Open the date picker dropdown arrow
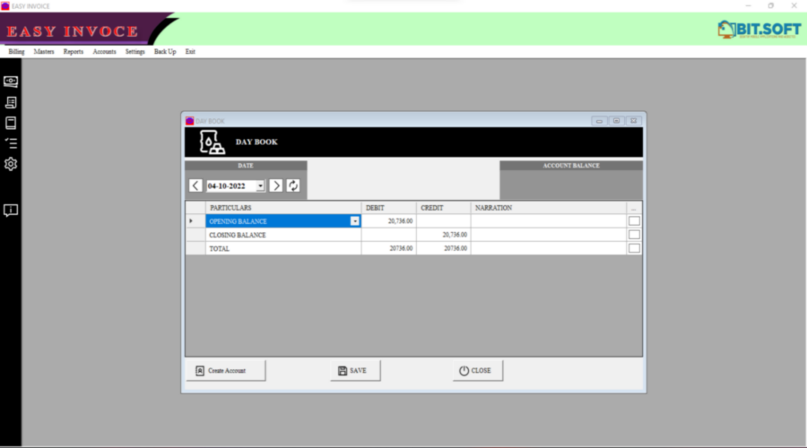Image resolution: width=807 pixels, height=448 pixels. pyautogui.click(x=260, y=186)
